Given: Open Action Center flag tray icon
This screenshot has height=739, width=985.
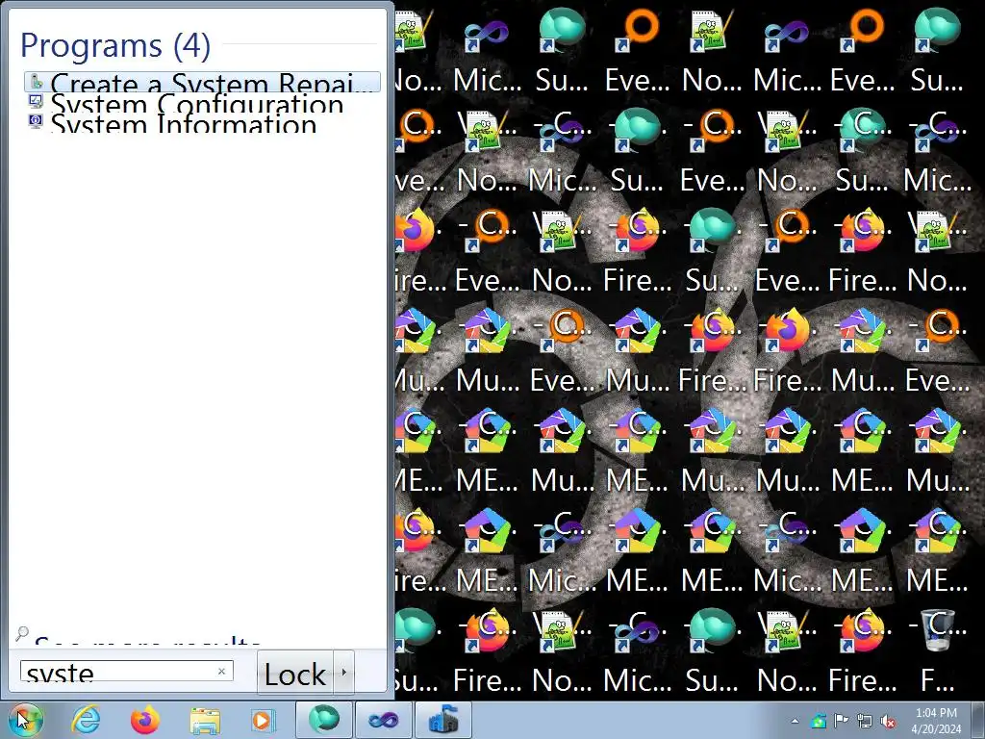Looking at the screenshot, I should tap(841, 721).
